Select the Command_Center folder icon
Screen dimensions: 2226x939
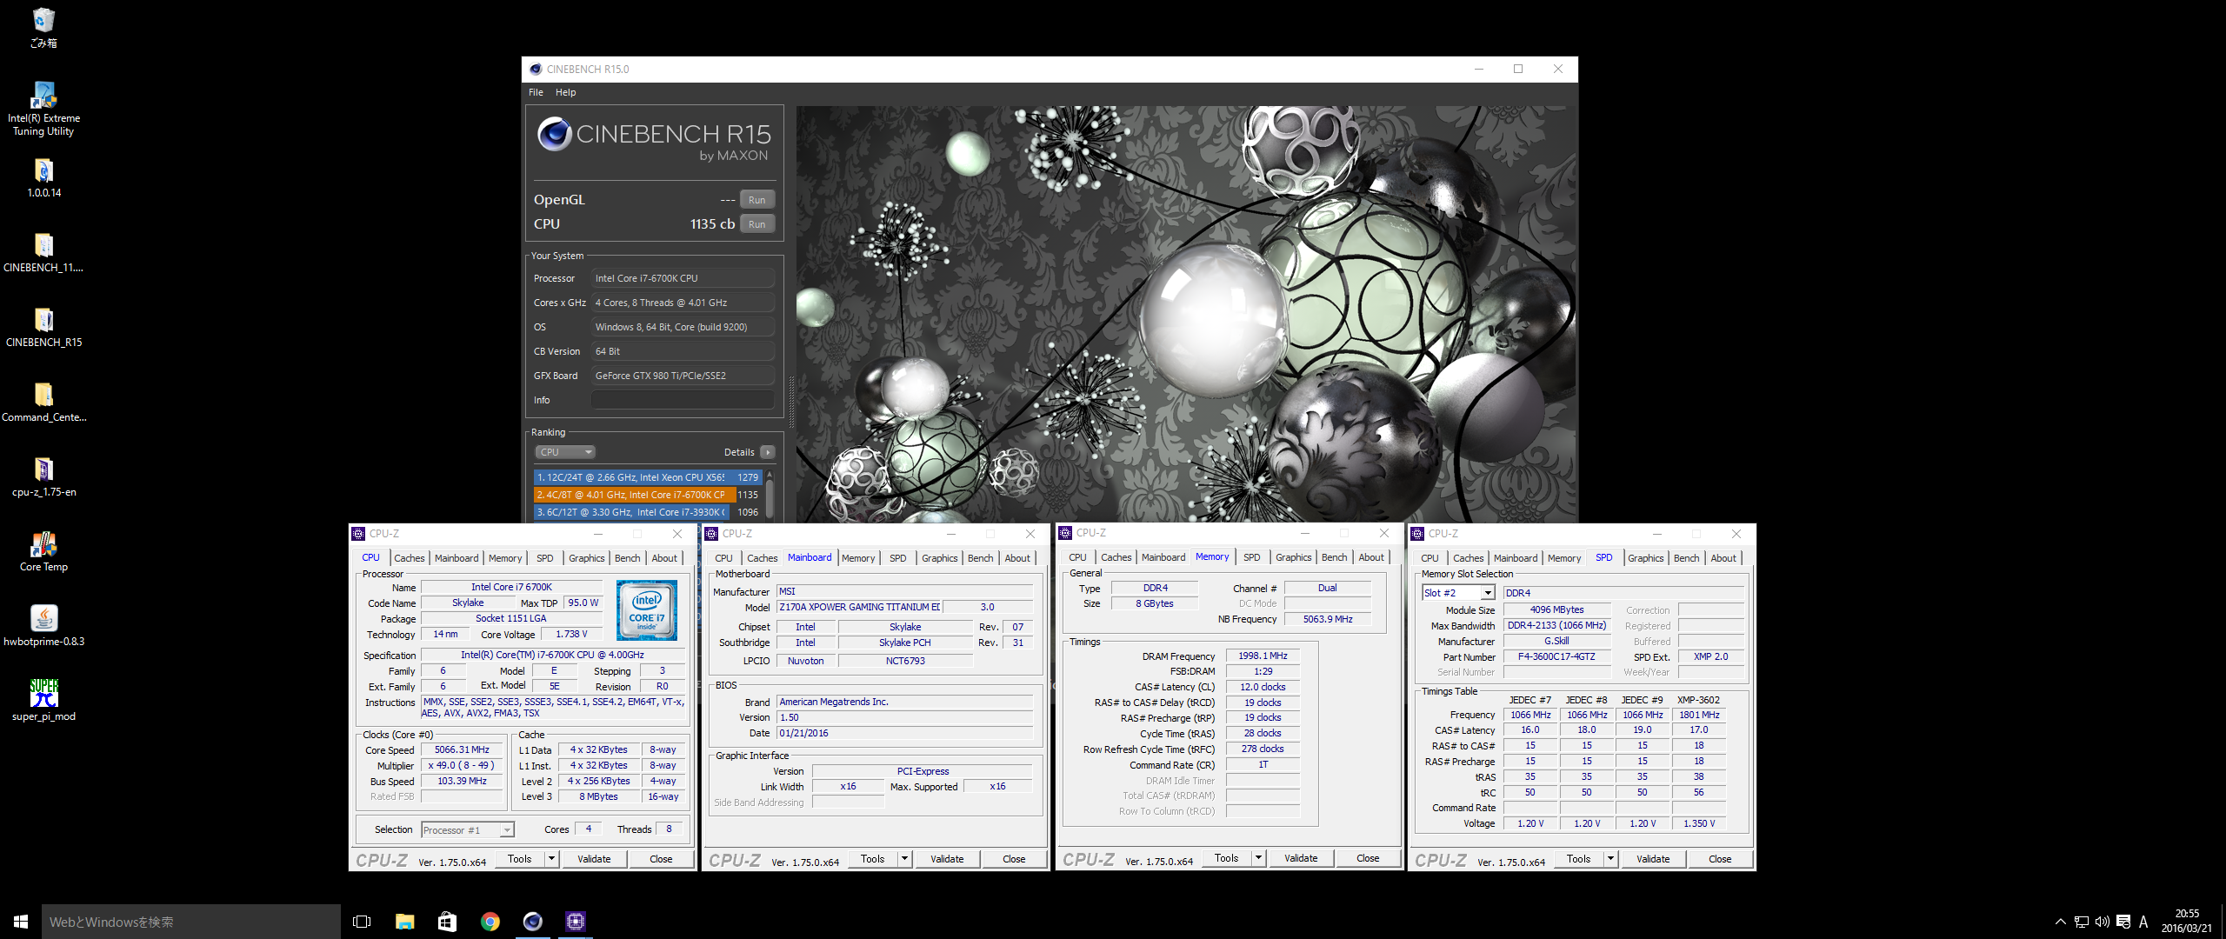43,402
